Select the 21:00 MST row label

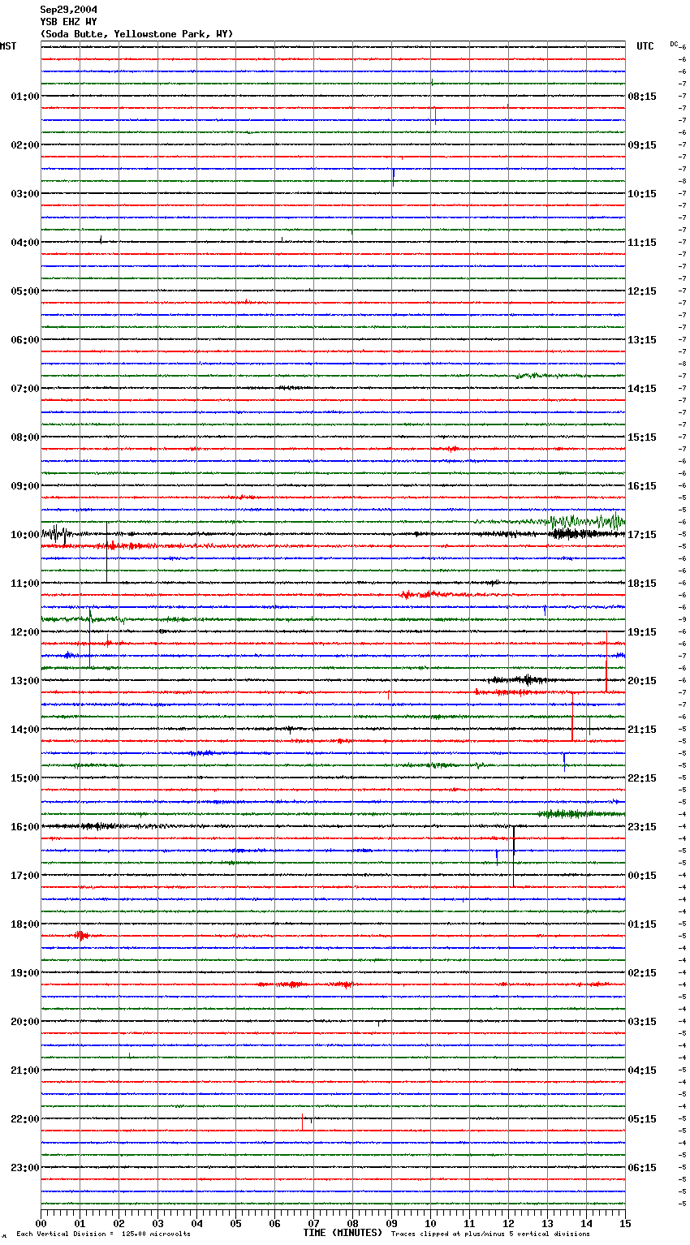click(x=25, y=1071)
